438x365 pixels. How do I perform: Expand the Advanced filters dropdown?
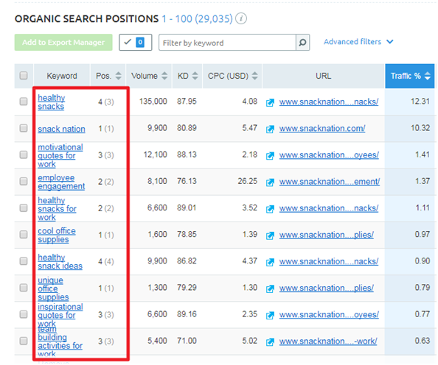[358, 42]
